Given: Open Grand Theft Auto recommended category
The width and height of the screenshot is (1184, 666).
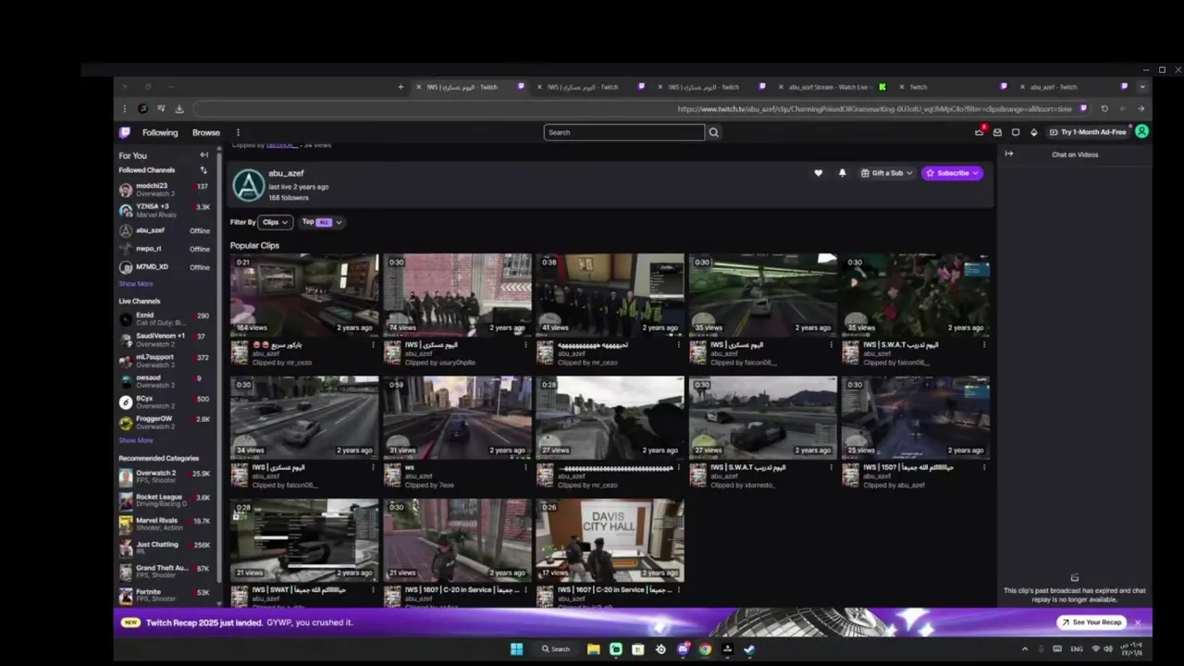Looking at the screenshot, I should [x=165, y=572].
